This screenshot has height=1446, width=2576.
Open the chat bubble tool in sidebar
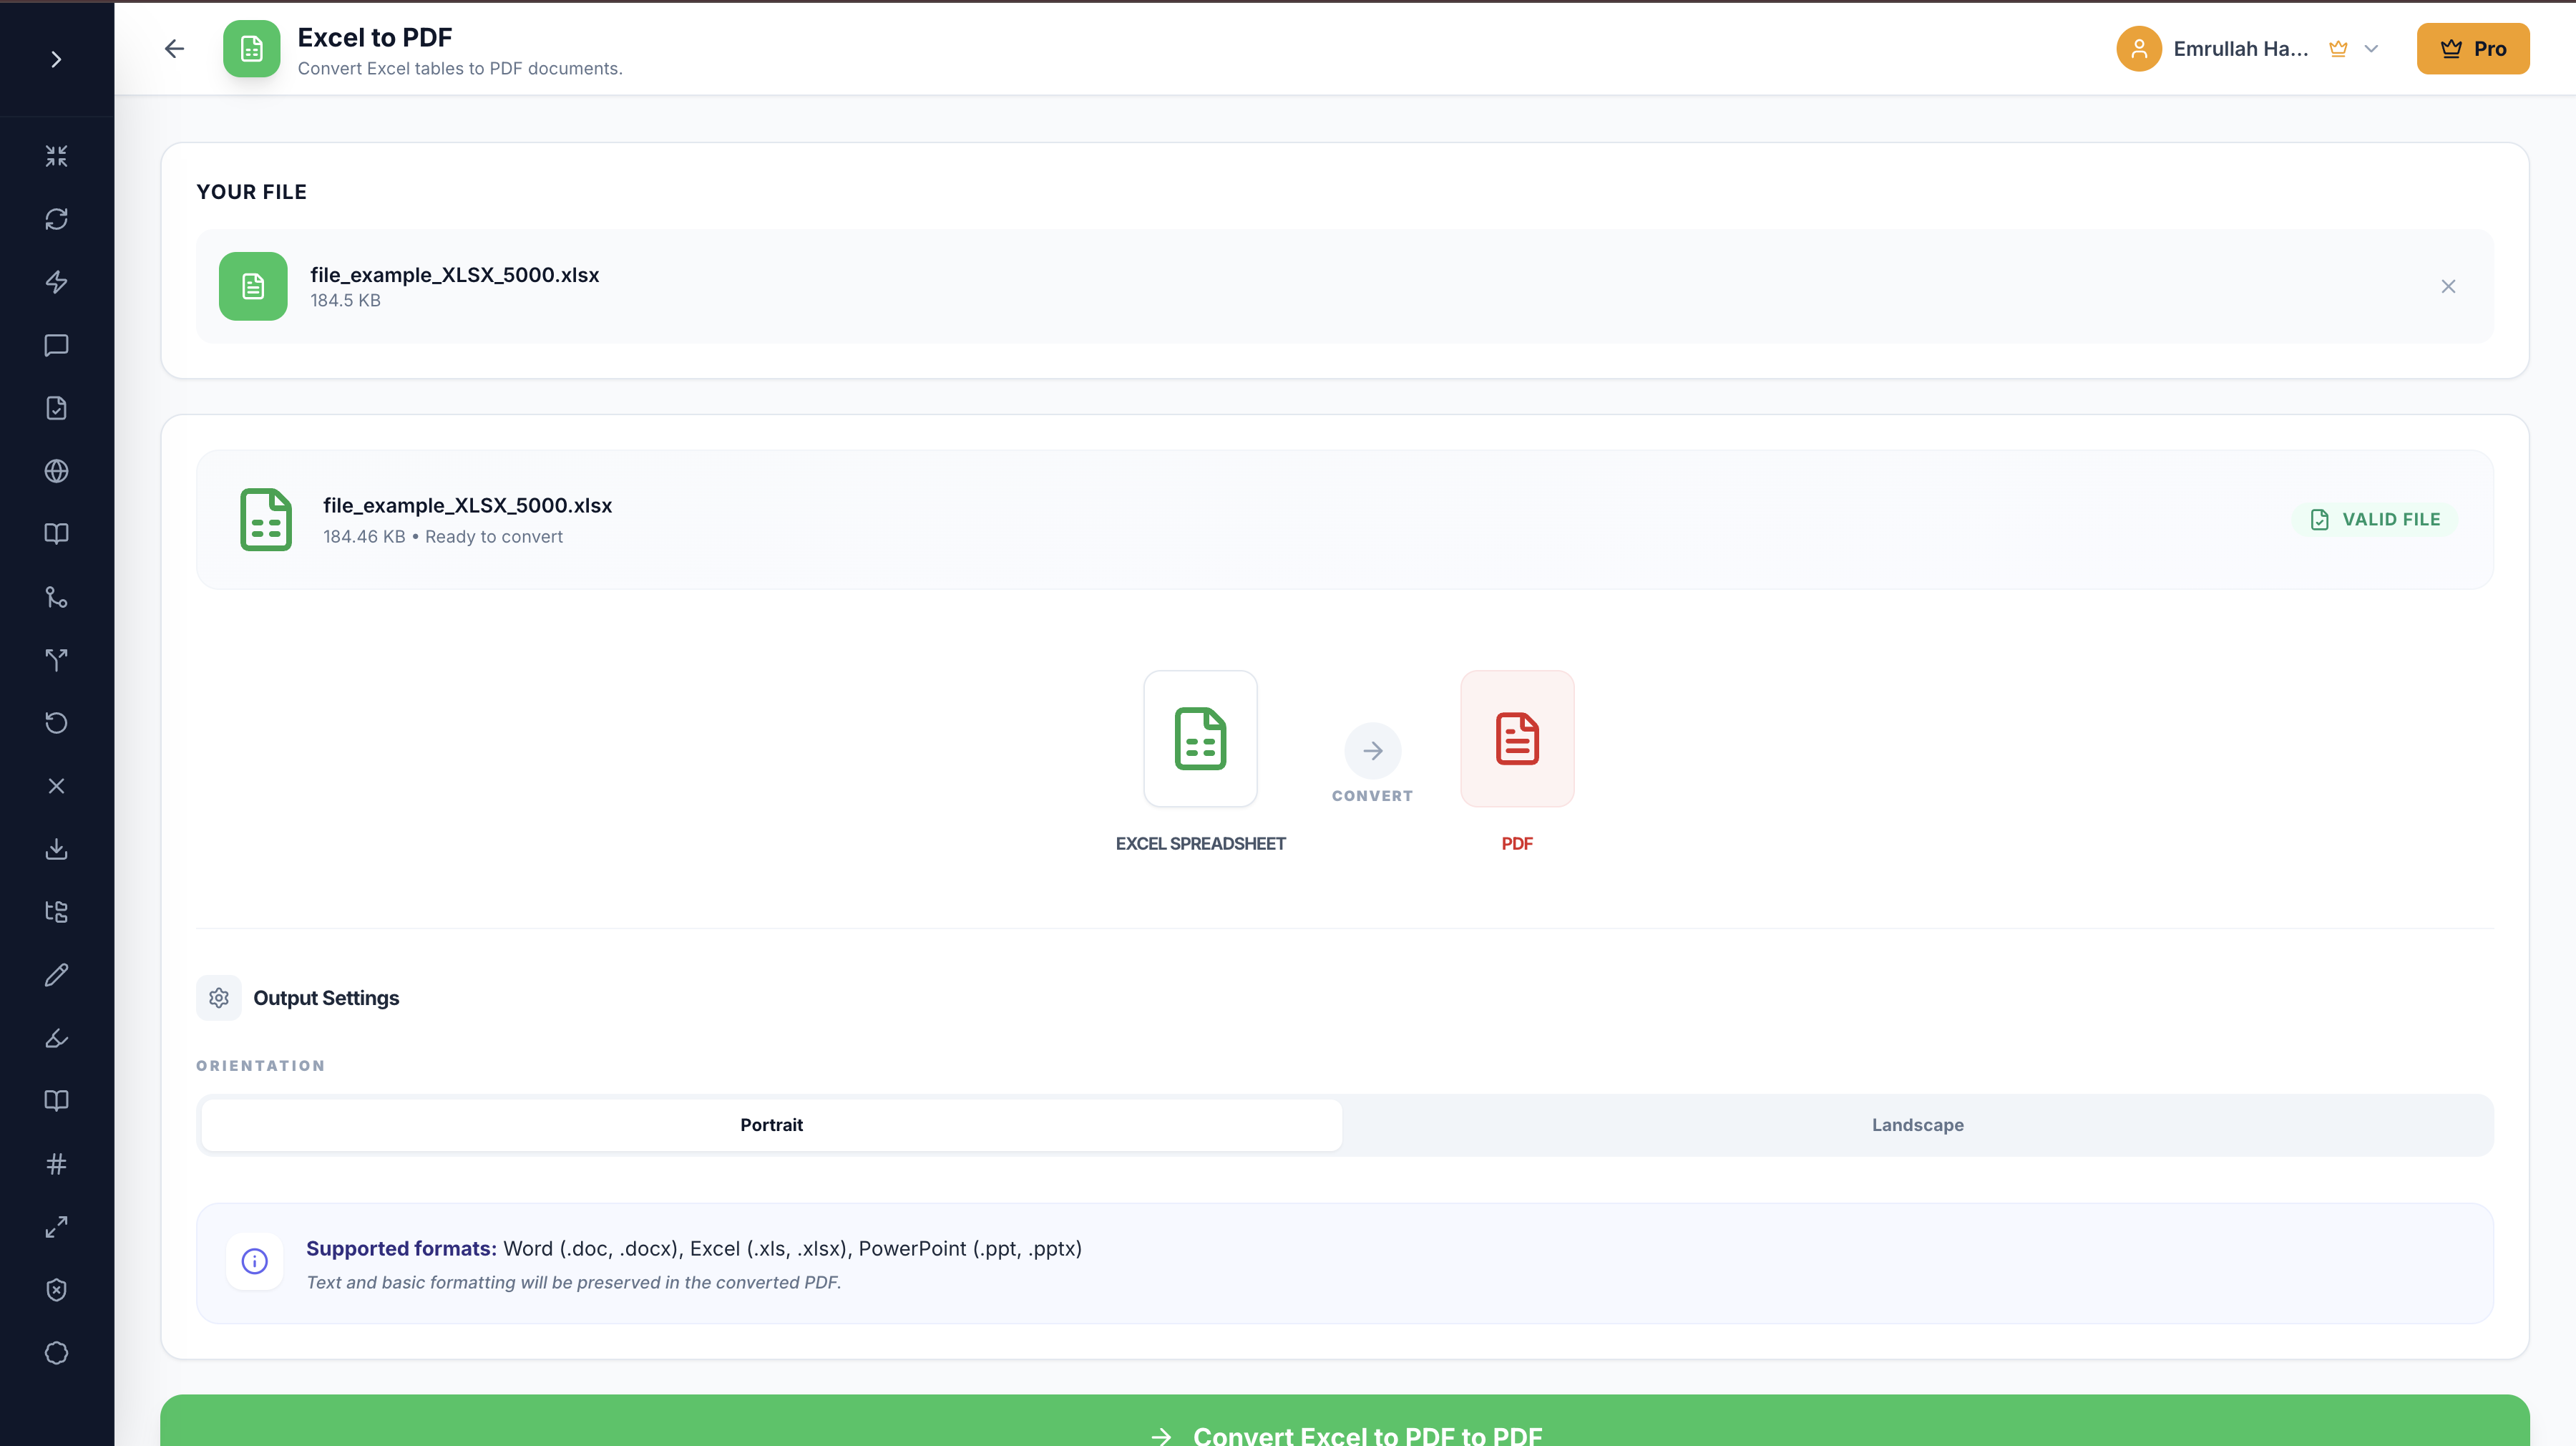[x=57, y=345]
